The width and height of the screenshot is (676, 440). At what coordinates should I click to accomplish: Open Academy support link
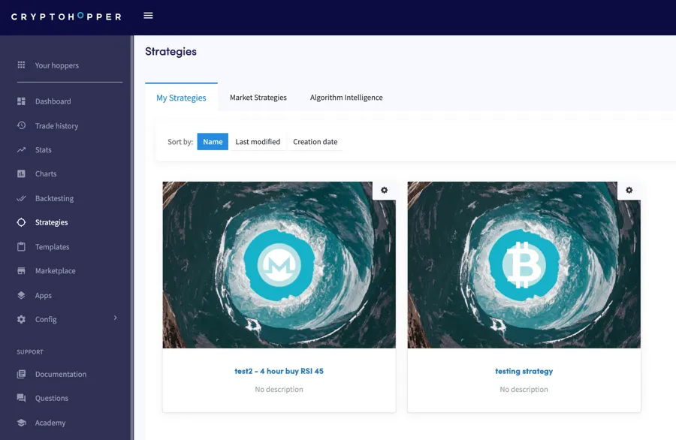point(50,423)
